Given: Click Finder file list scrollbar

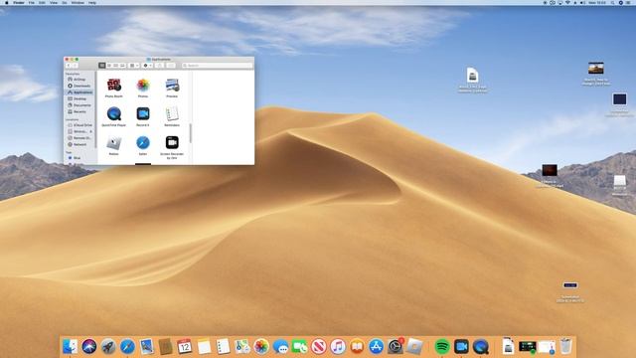Looking at the screenshot, I should (x=191, y=133).
